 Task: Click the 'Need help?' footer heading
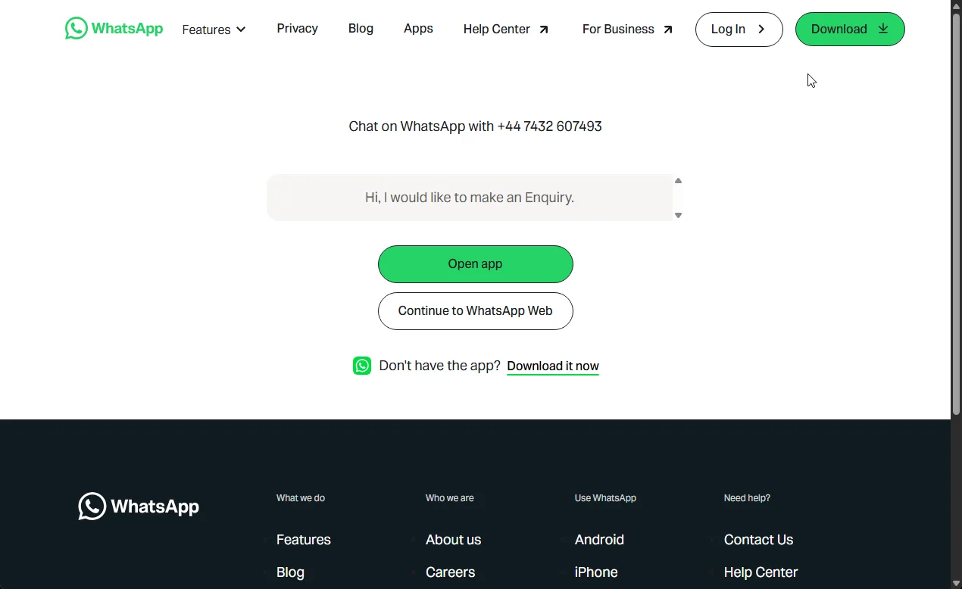[747, 498]
